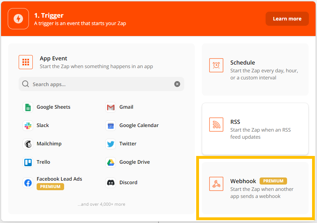Choose the Facebook Lead Ads label

[x=59, y=179]
